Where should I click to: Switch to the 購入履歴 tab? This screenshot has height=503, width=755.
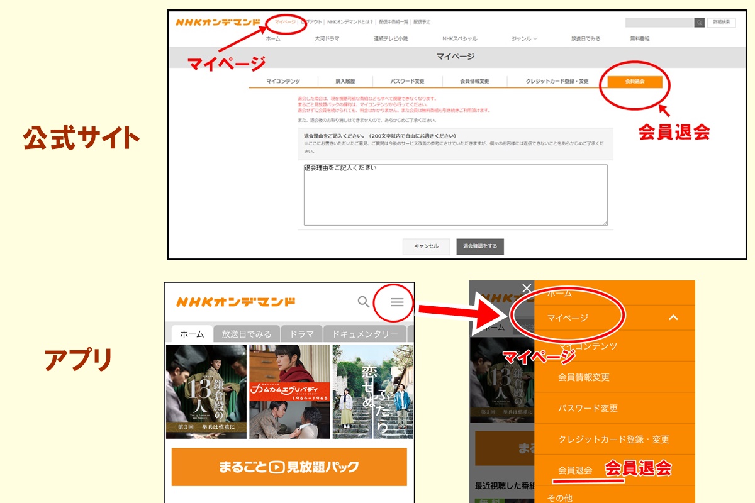pyautogui.click(x=345, y=82)
